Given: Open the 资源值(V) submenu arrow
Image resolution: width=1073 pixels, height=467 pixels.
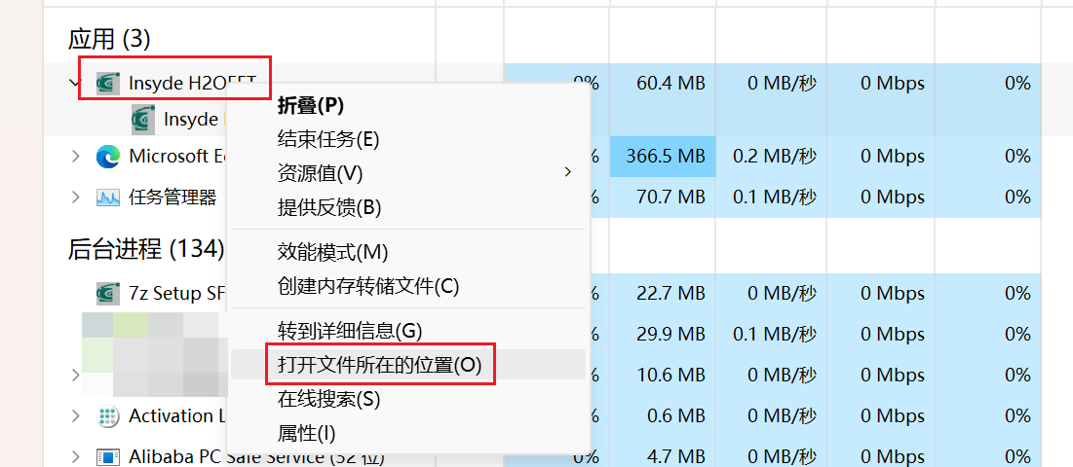Looking at the screenshot, I should coord(566,172).
